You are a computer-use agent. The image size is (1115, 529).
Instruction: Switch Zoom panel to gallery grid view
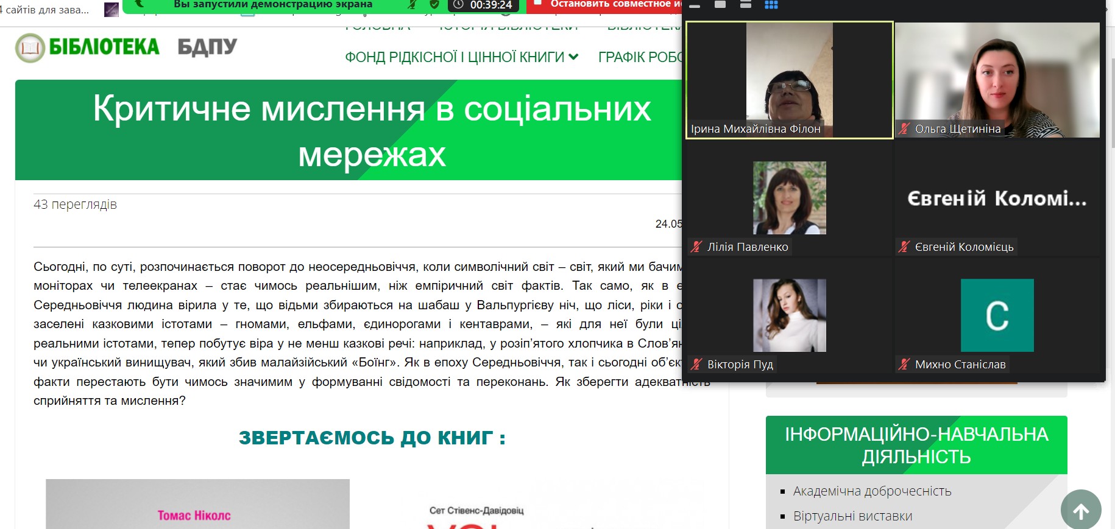(771, 5)
